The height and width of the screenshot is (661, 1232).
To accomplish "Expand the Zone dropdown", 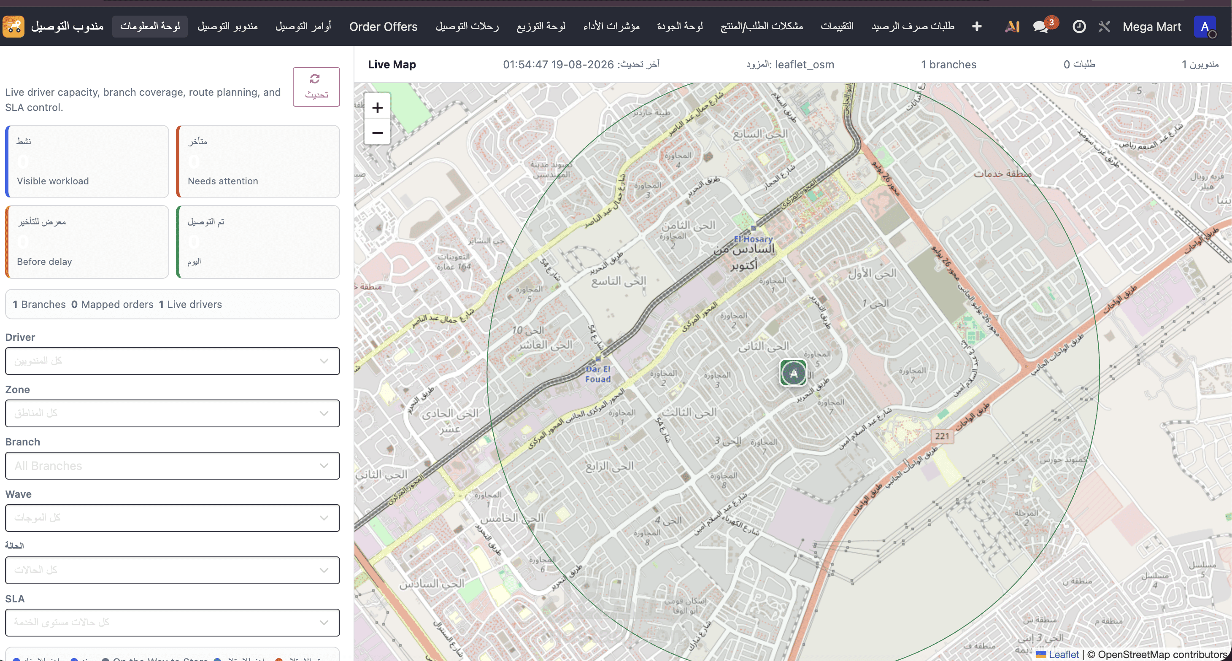I will coord(172,413).
